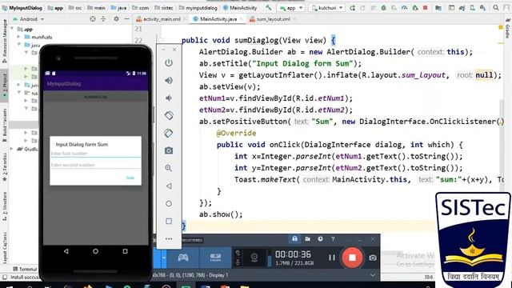
Task: Open the app run configuration dropdown
Action: tap(291, 7)
